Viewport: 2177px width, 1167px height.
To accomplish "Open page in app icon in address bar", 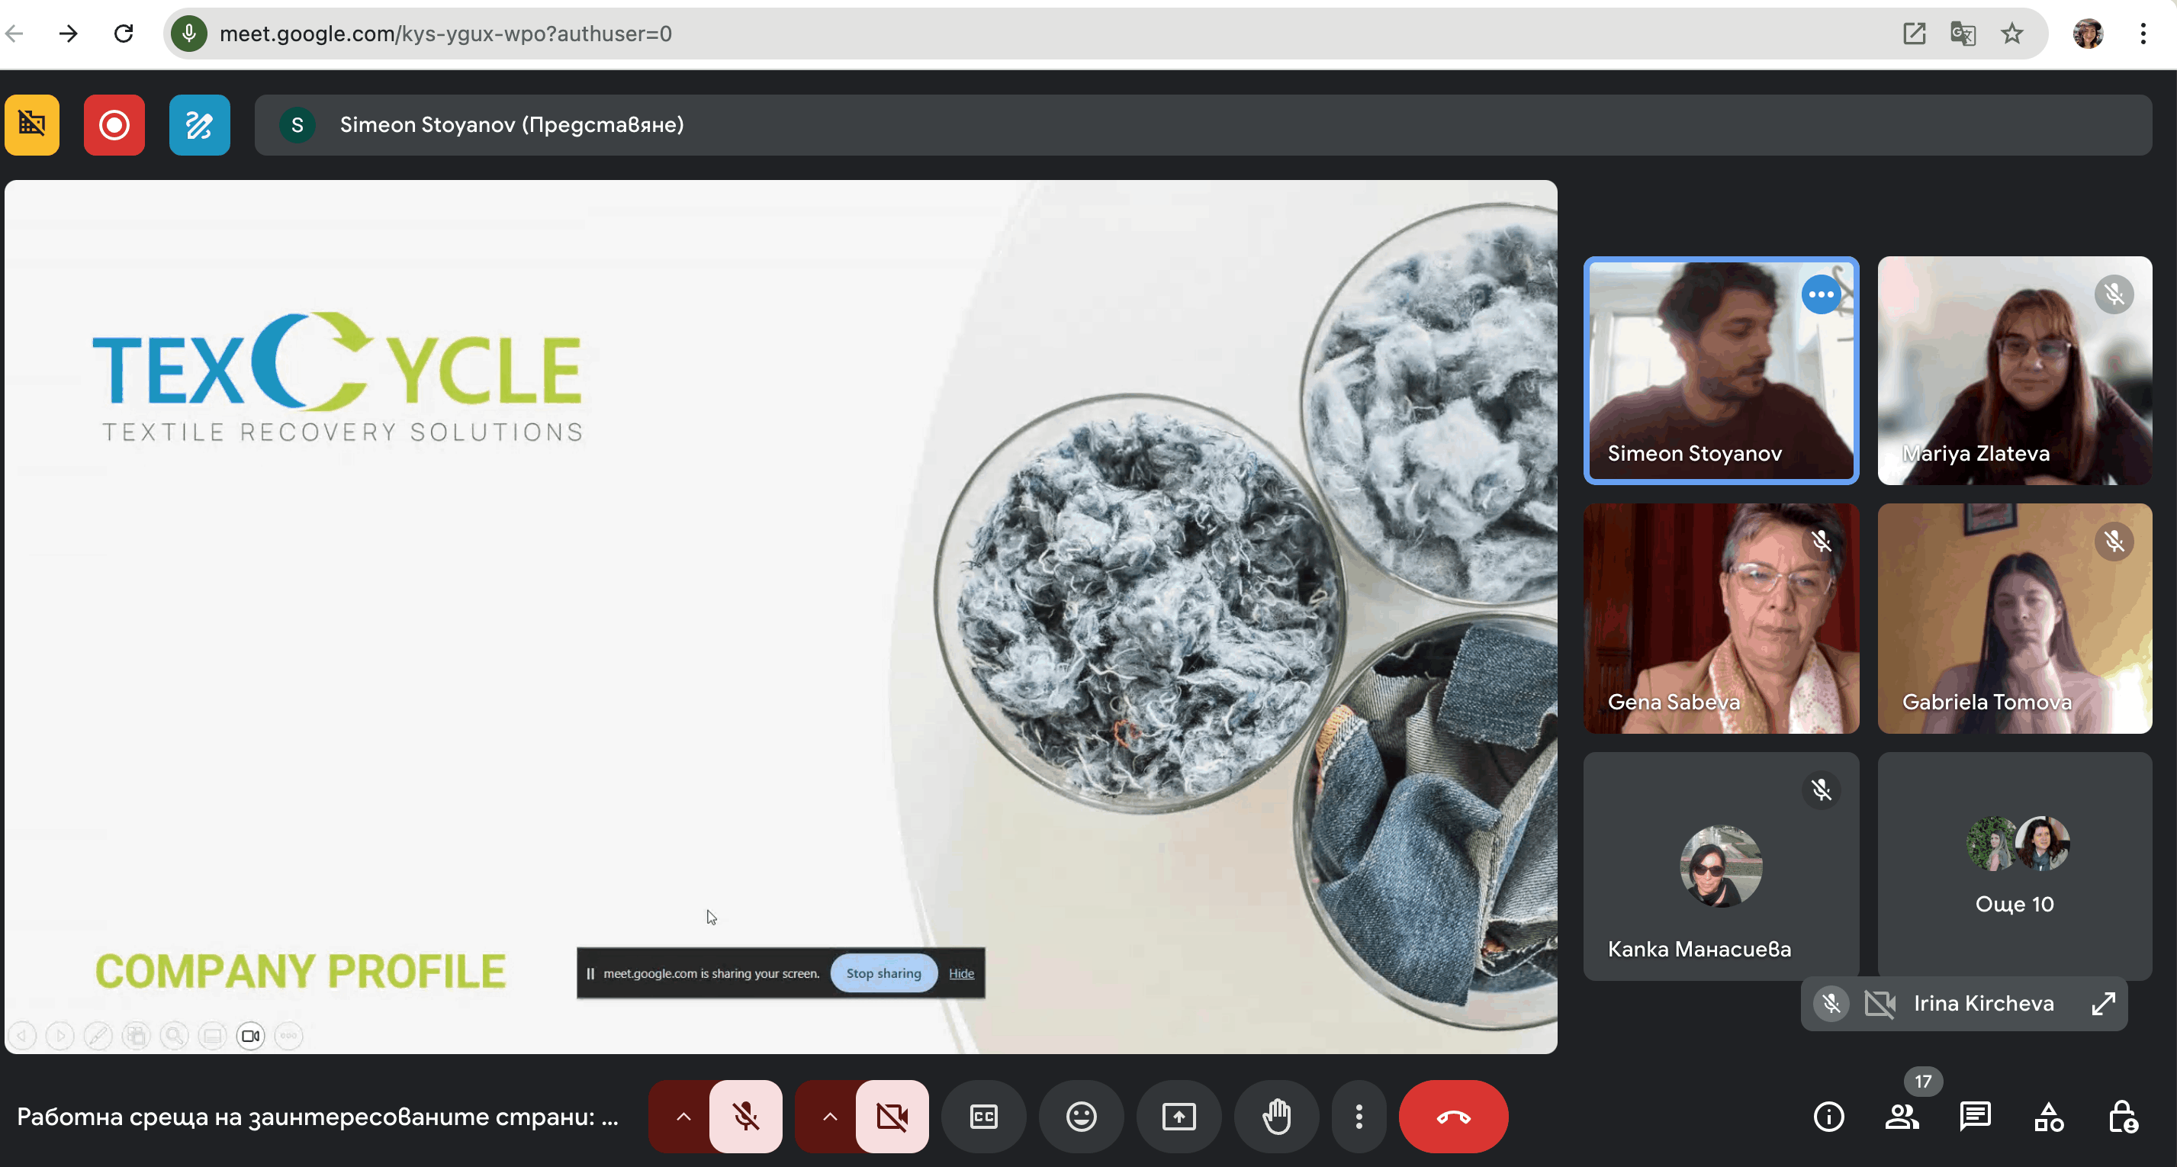I will tap(1914, 34).
